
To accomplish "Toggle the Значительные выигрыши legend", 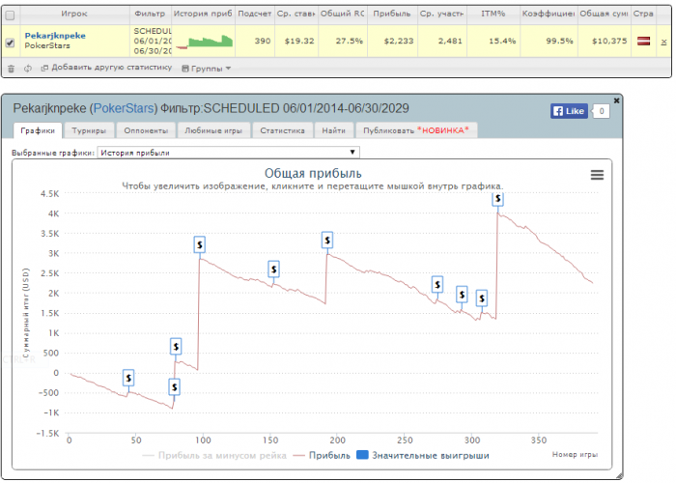I will pos(423,455).
